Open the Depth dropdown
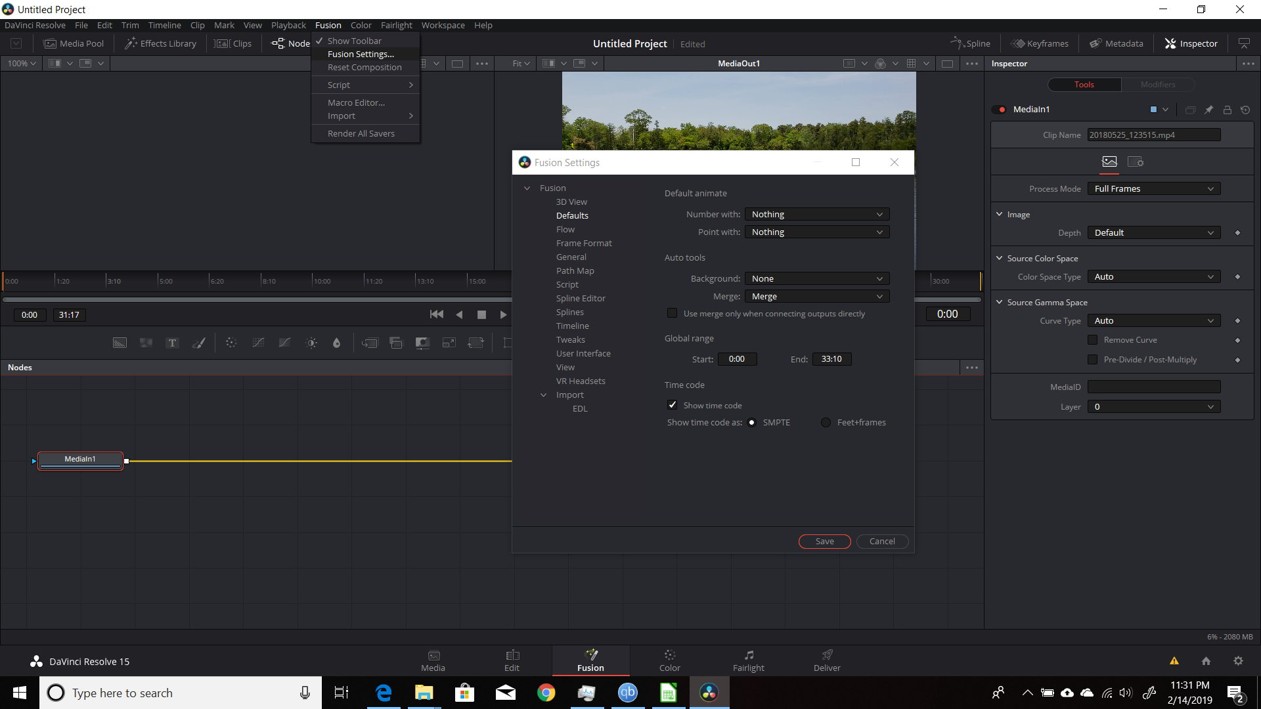1261x709 pixels. (1154, 233)
